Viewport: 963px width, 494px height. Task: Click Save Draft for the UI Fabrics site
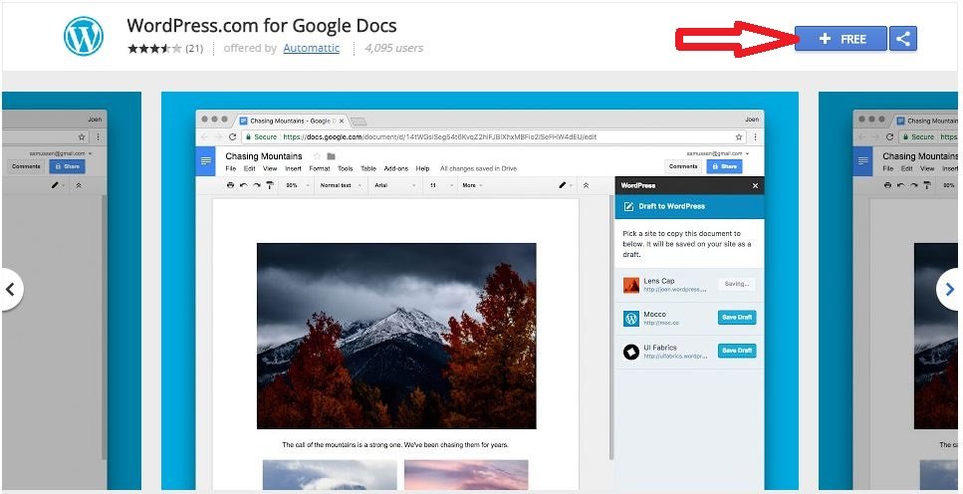(737, 351)
